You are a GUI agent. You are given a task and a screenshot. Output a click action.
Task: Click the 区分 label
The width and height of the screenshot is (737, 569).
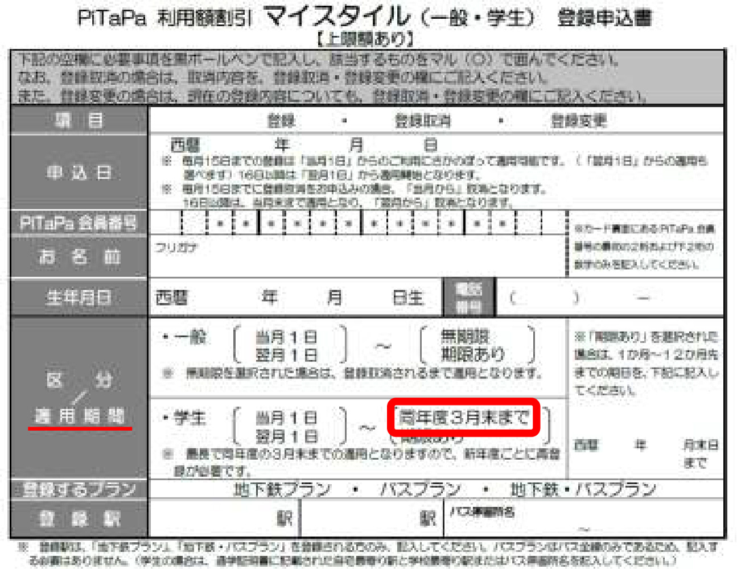79,380
